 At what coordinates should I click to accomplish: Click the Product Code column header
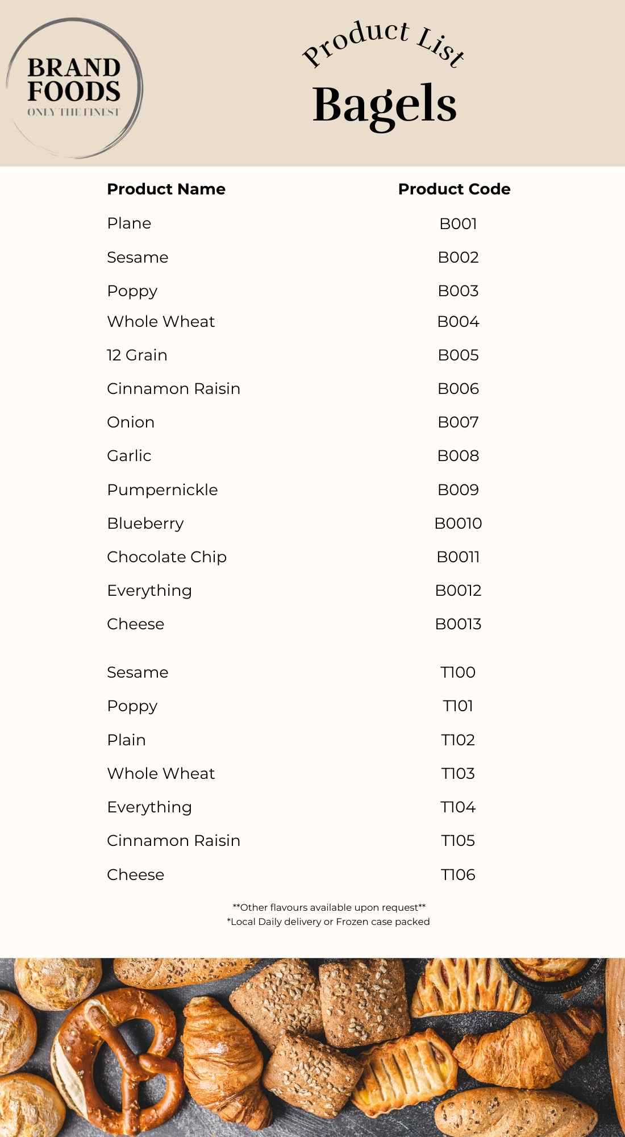click(454, 189)
